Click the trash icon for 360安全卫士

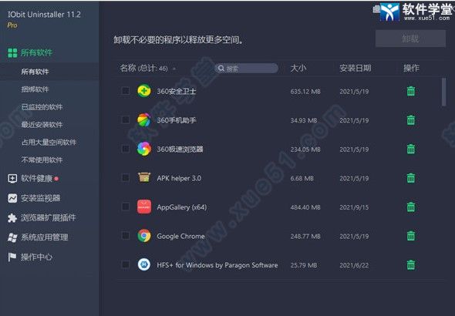(410, 91)
